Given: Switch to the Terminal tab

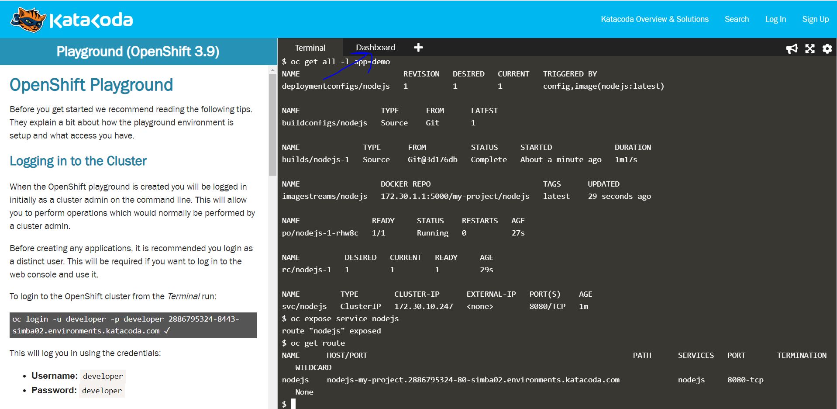Looking at the screenshot, I should 310,48.
